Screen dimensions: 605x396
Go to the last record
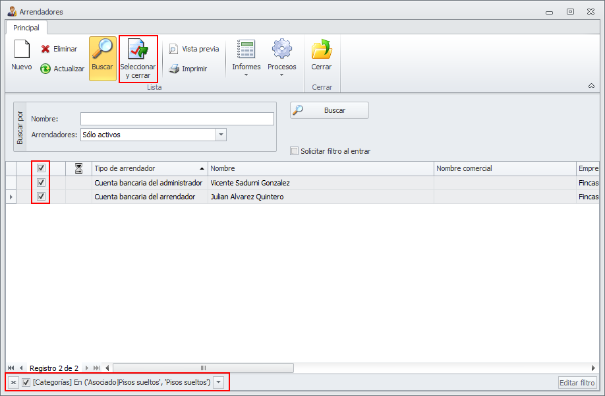click(96, 368)
